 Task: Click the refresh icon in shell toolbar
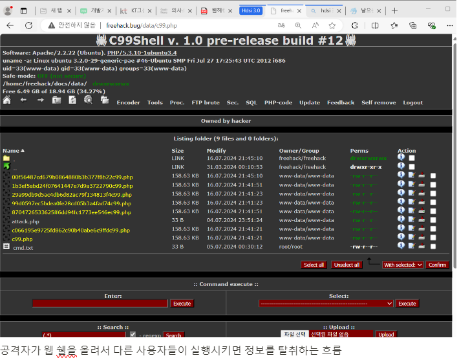coord(72,100)
